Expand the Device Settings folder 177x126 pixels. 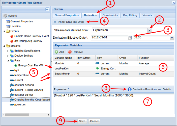point(8,56)
